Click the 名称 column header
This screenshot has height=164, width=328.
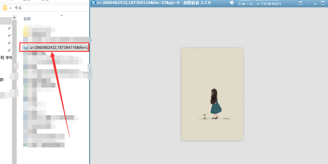tap(27, 19)
